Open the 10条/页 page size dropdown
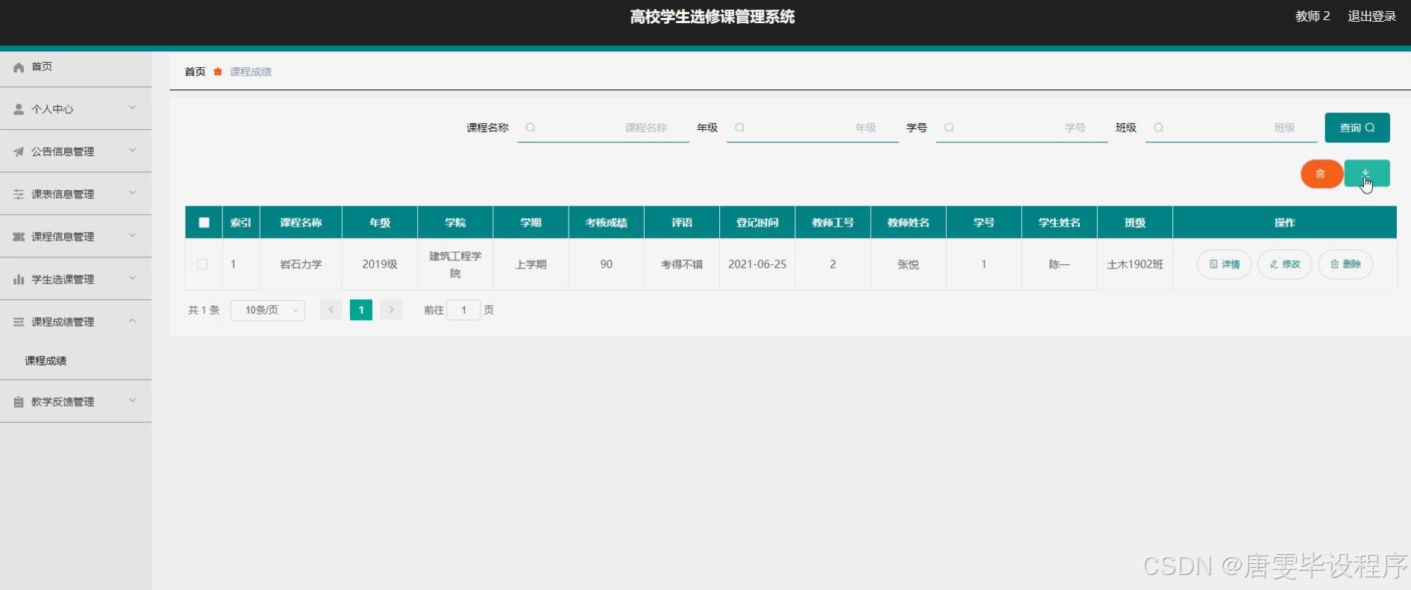1411x590 pixels. 268,310
